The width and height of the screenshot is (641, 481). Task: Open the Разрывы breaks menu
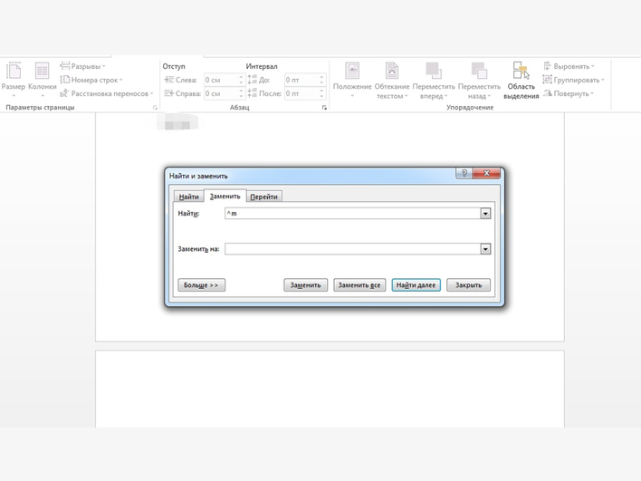click(x=83, y=66)
